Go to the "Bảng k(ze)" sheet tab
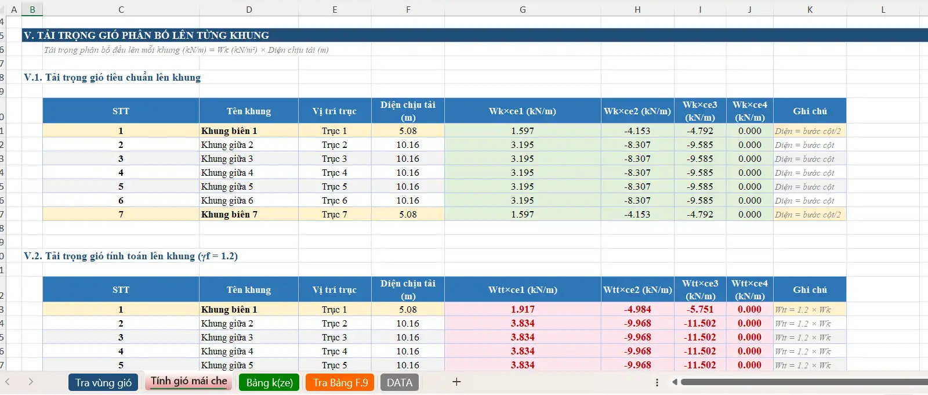 point(269,382)
